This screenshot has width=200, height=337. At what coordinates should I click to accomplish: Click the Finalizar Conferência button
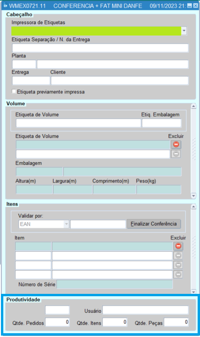pos(154,224)
